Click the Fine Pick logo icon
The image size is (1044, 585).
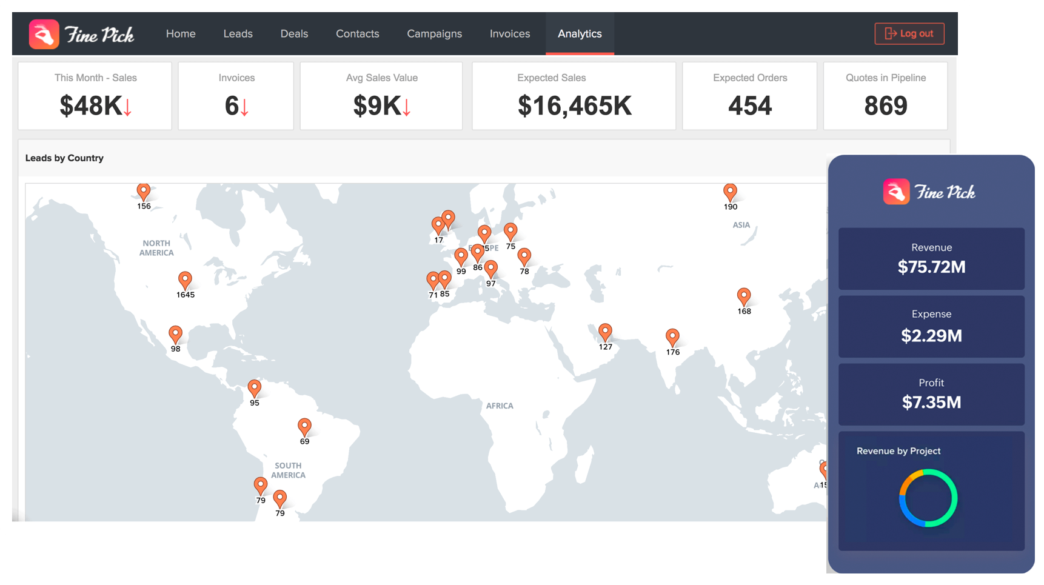(43, 34)
